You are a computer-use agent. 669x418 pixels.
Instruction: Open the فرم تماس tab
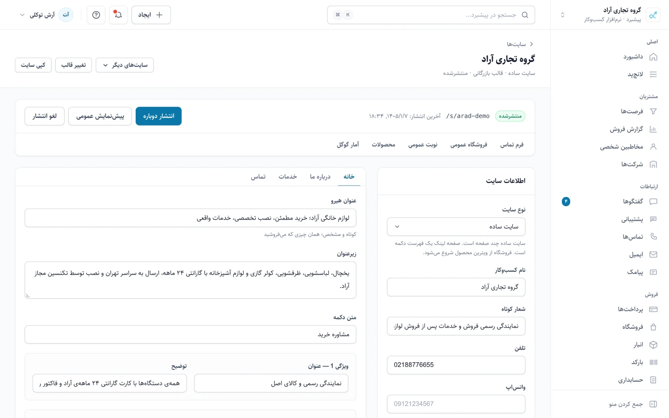511,145
